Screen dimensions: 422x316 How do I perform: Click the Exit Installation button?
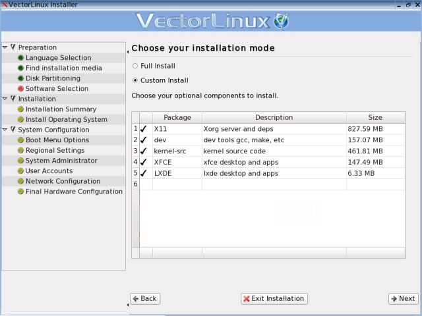[274, 298]
